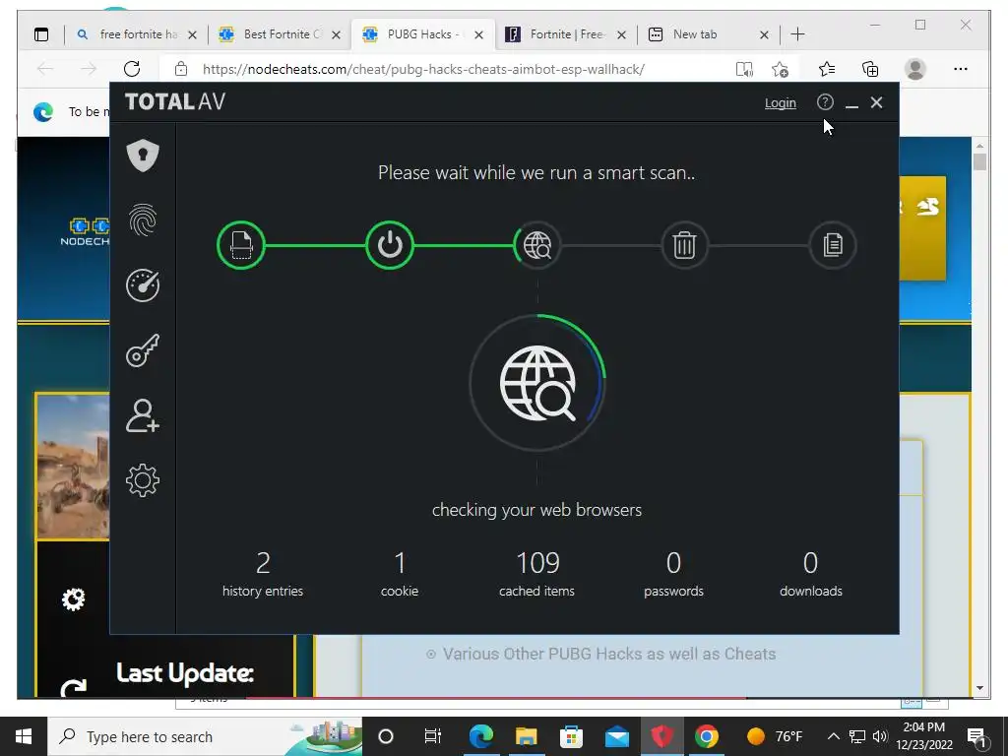Viewport: 1008px width, 756px height.
Task: Toggle Edge read aloud / immersive reader icon
Action: coord(744,69)
